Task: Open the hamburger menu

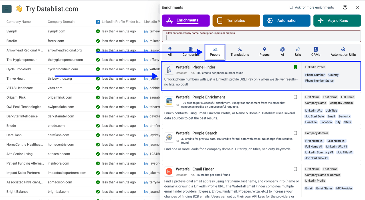Action: tap(7, 9)
